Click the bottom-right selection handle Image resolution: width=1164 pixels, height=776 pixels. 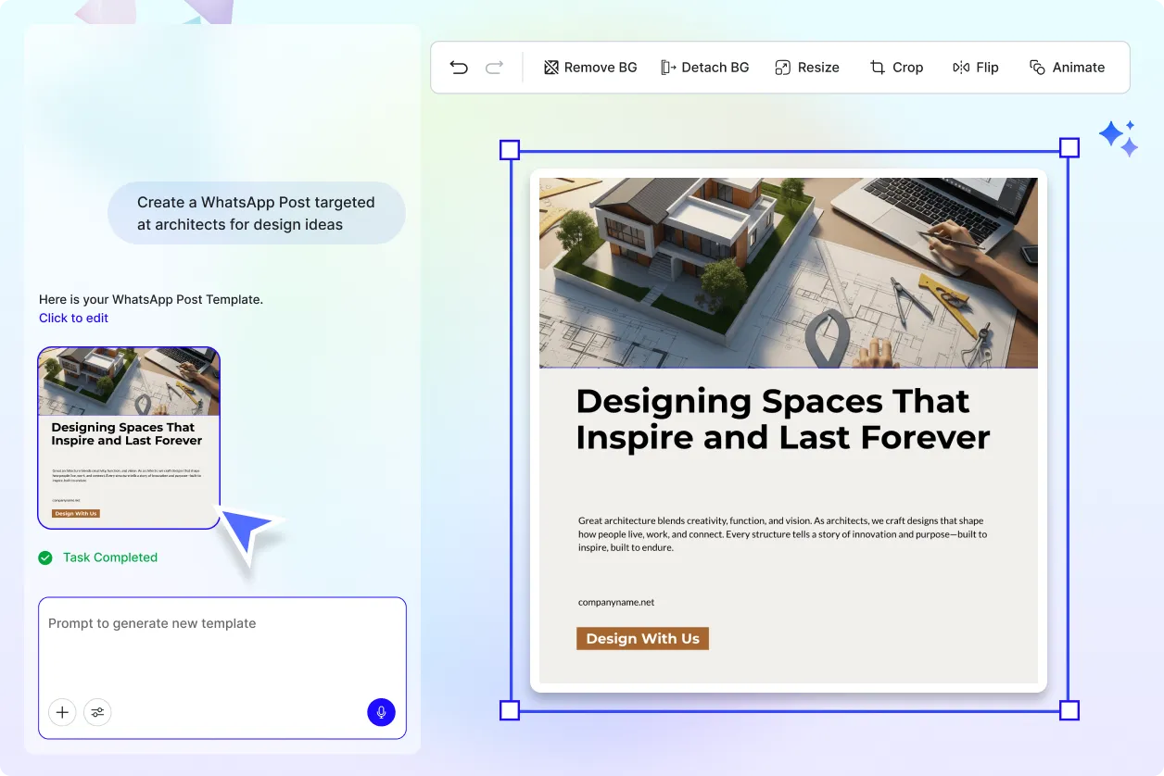point(1069,710)
